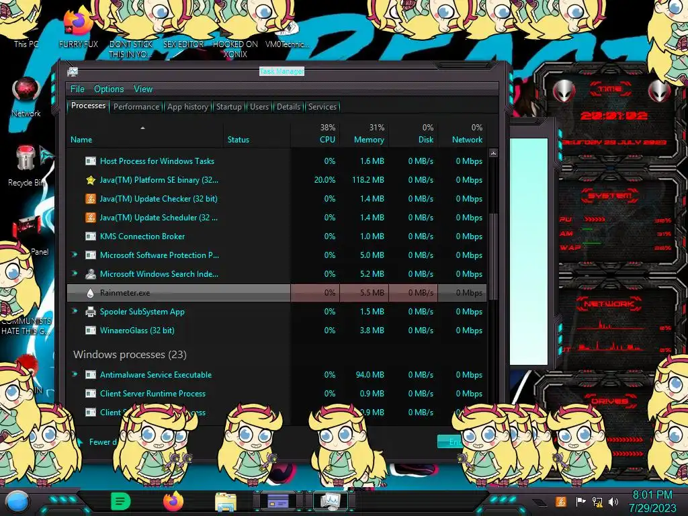
Task: Launch Firefox from the taskbar
Action: point(173,501)
